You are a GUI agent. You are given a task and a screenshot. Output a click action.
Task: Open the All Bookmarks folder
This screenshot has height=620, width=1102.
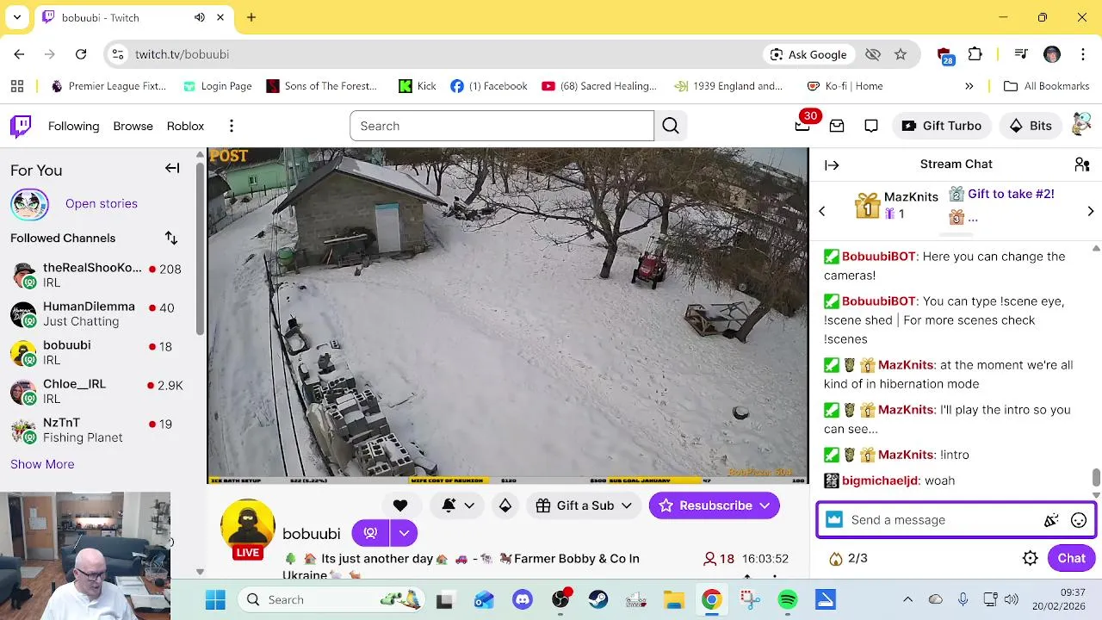pos(1047,86)
